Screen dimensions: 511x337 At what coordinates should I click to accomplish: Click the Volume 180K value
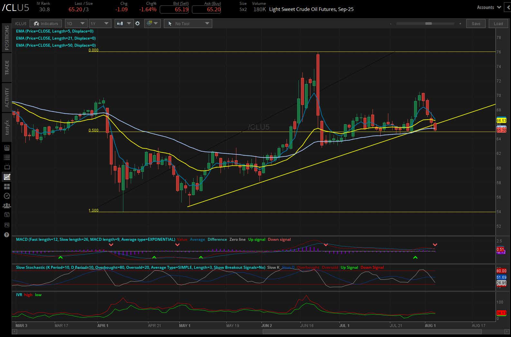(x=259, y=9)
